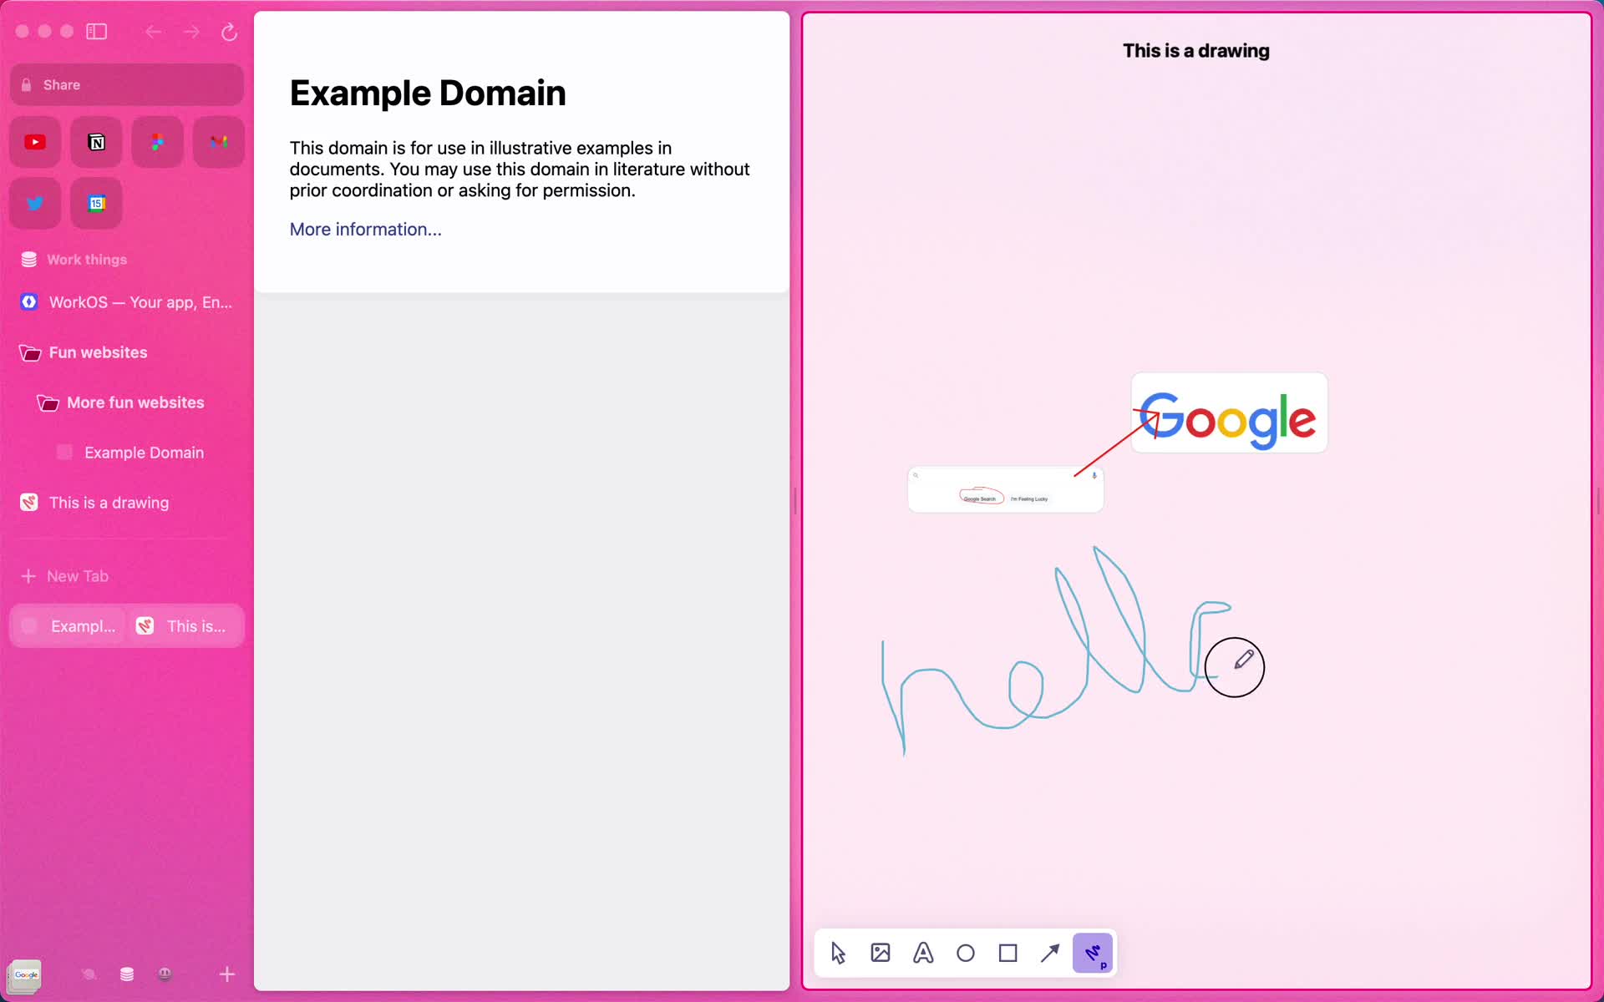
Task: Select the arrow/select tool
Action: tap(837, 953)
